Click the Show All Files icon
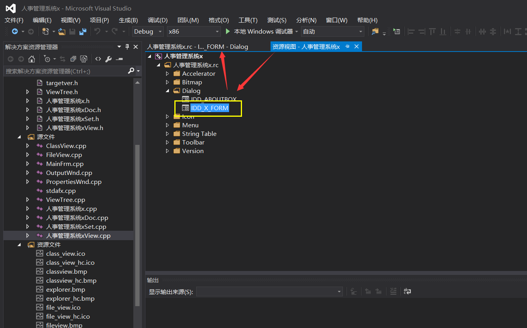The image size is (527, 328). pyautogui.click(x=84, y=59)
